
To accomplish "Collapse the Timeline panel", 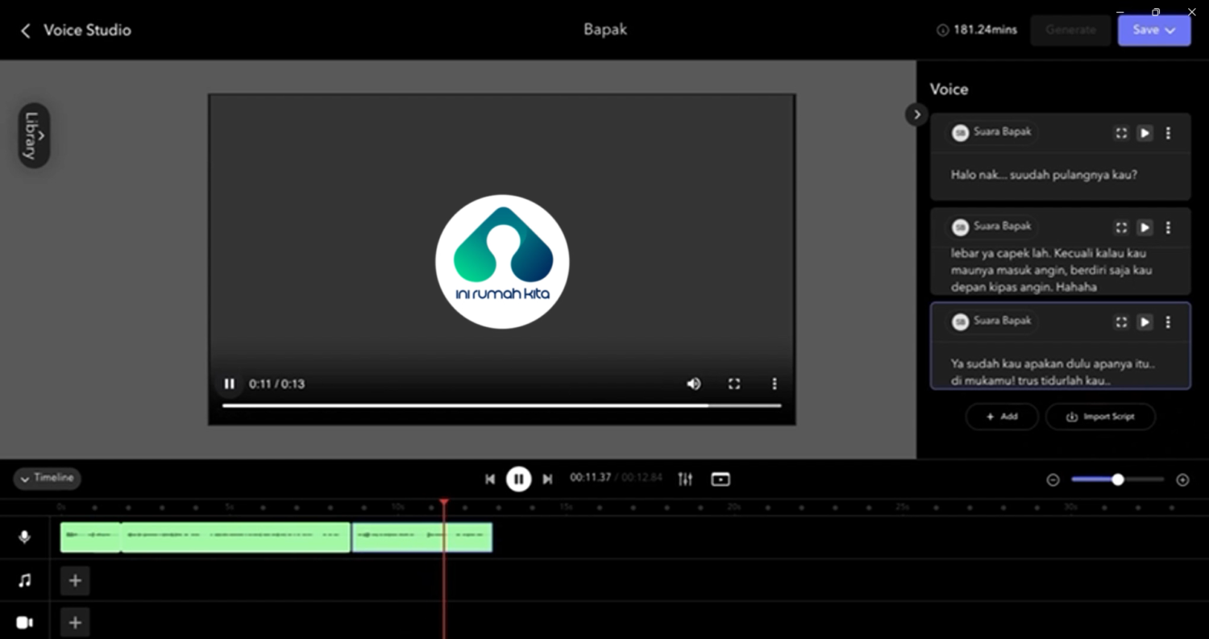I will tap(47, 479).
